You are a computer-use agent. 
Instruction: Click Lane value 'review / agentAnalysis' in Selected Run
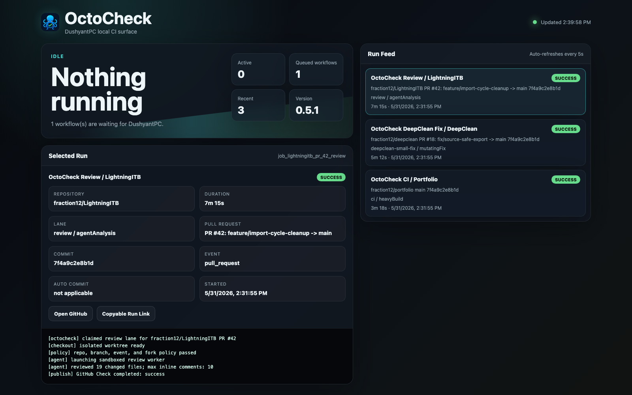click(x=85, y=233)
